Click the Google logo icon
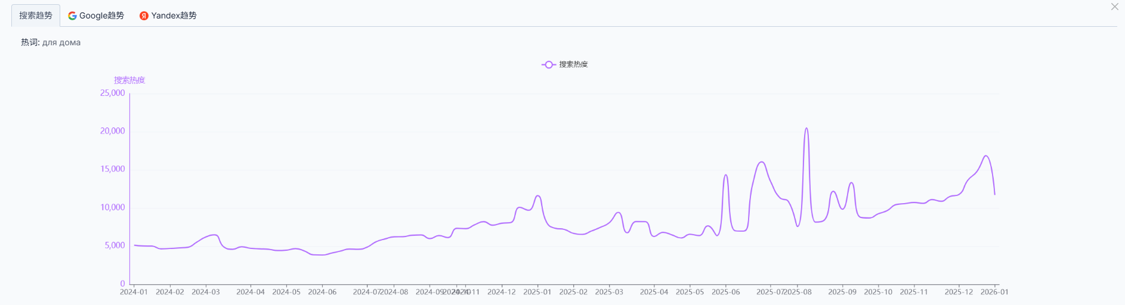1125x305 pixels. [x=72, y=15]
